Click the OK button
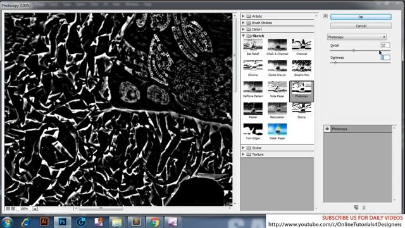 (x=361, y=17)
